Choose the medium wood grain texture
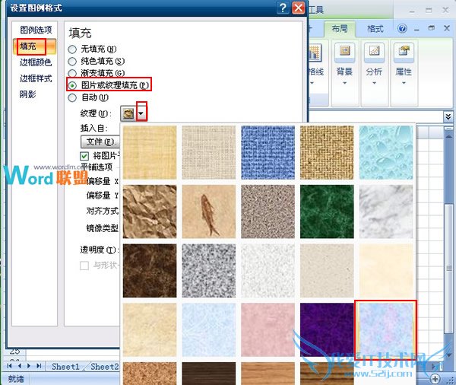This screenshot has width=456, height=385. 327,374
